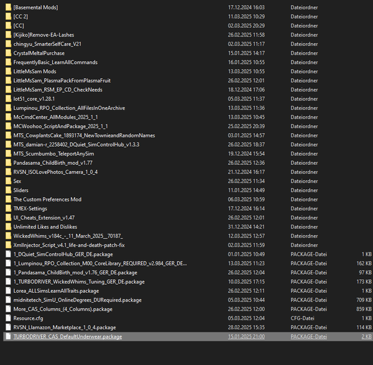373x365 pixels.
Task: Select the LittleMsSam Mods folder name
Action: (34, 72)
